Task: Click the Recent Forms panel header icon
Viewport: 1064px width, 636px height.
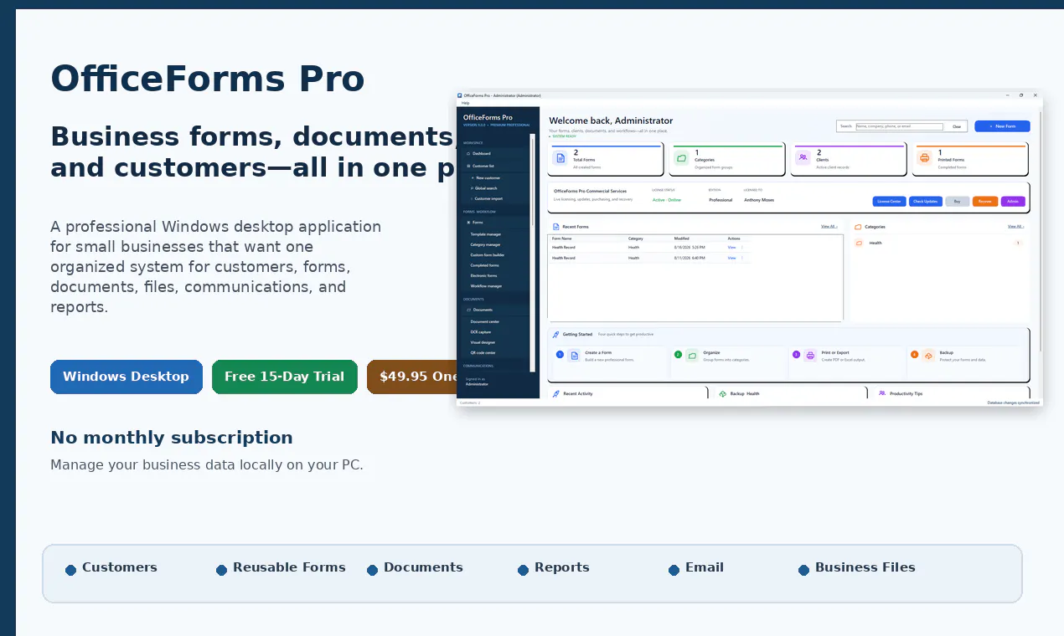Action: click(x=555, y=227)
